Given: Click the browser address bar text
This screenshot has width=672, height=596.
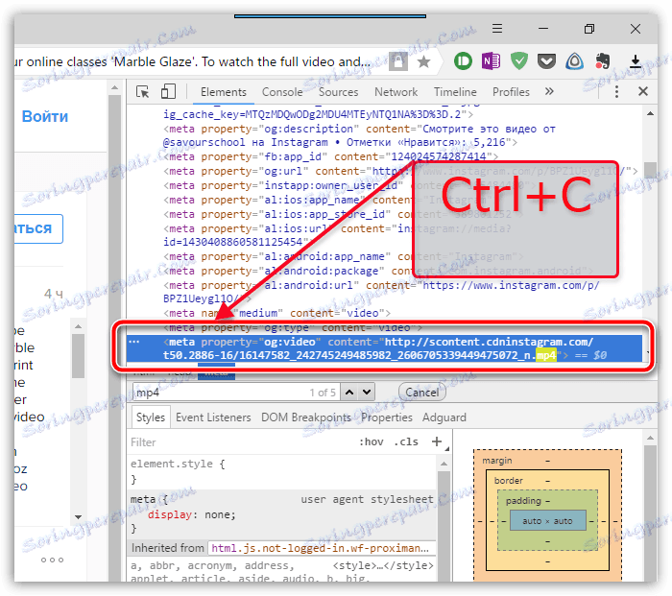Looking at the screenshot, I should click(x=192, y=62).
